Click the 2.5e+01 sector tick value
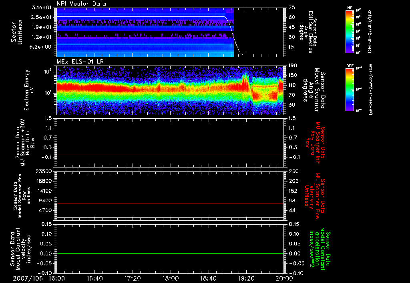Image resolution: width=410 pixels, height=283 pixels. click(41, 17)
